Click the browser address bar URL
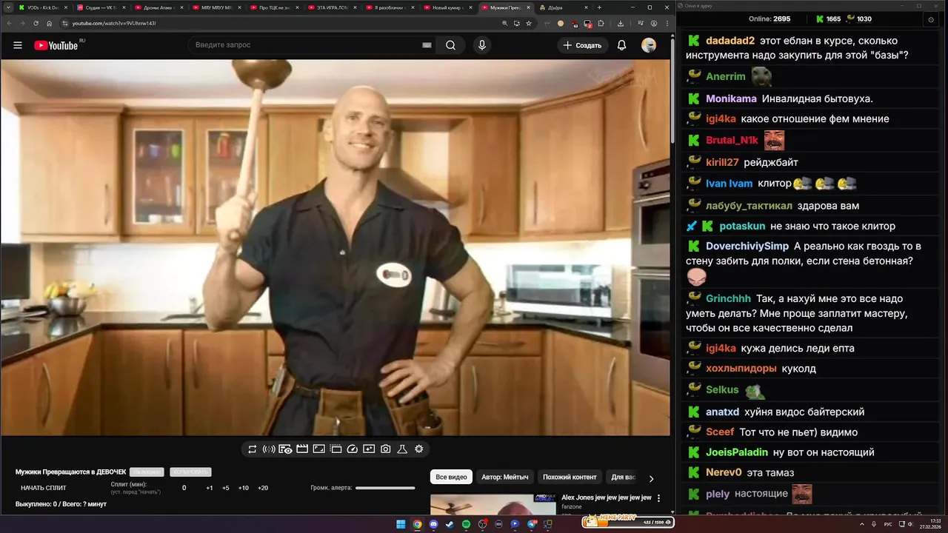This screenshot has height=533, width=948. (114, 23)
